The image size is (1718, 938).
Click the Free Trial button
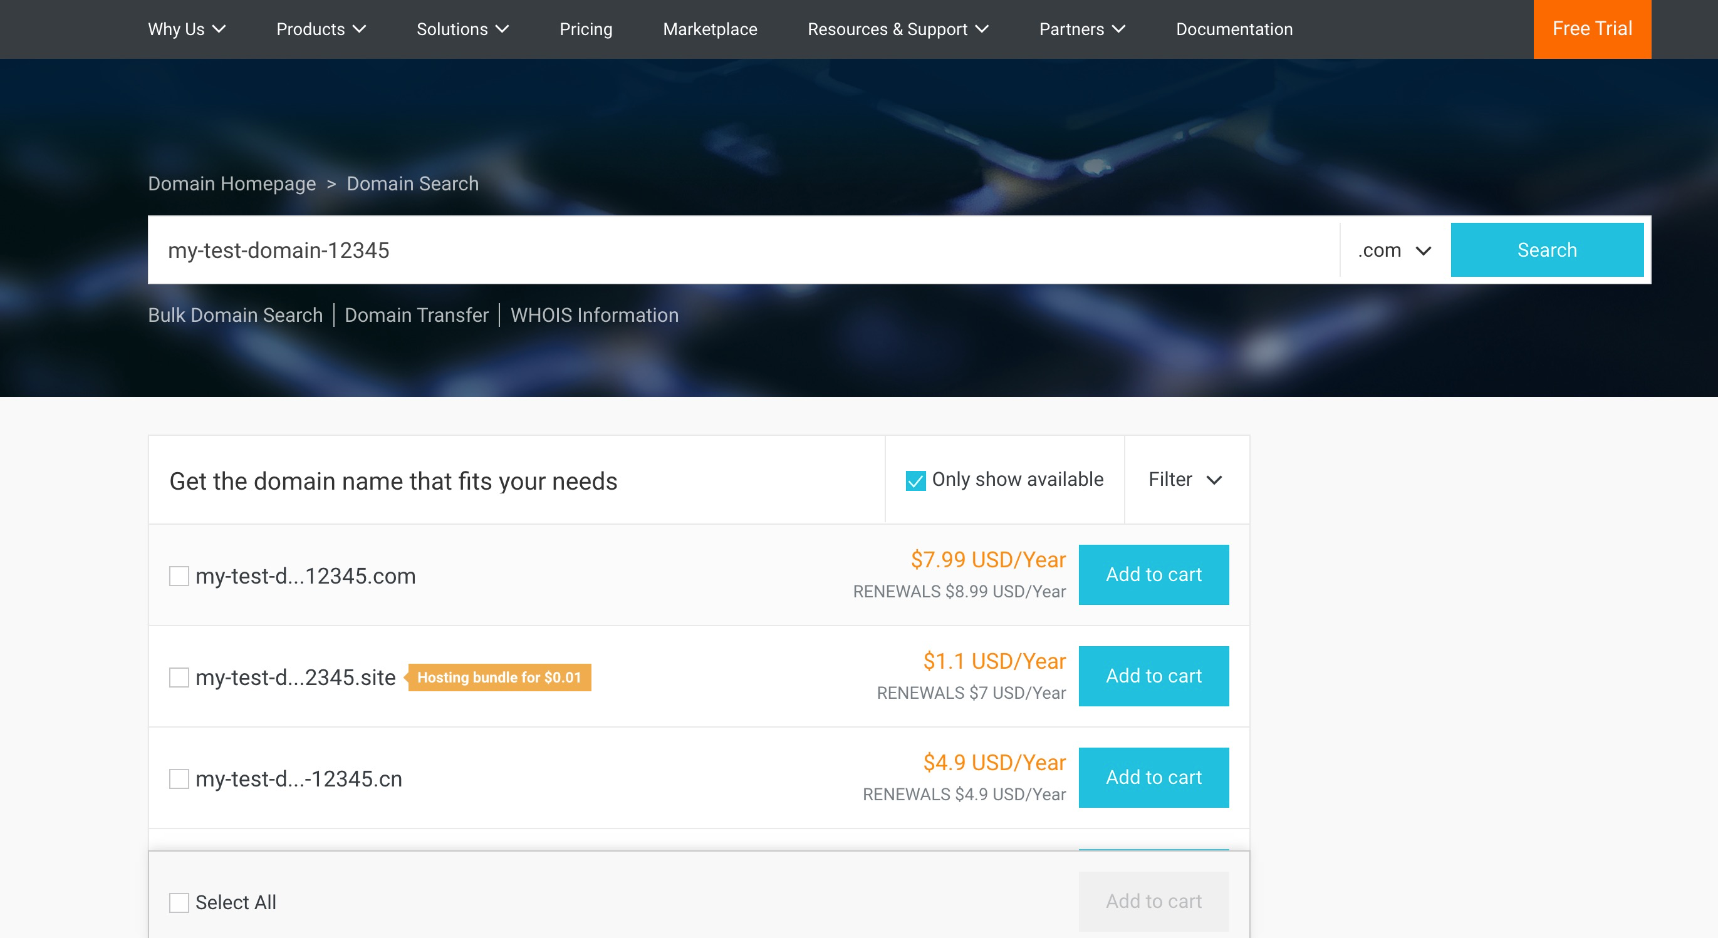click(x=1591, y=29)
